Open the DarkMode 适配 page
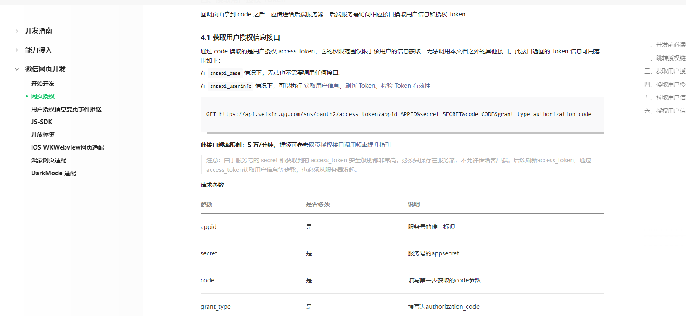 tap(53, 173)
